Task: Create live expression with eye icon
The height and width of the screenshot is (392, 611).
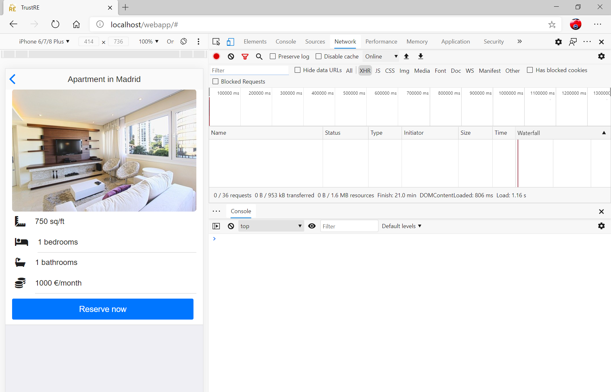Action: pos(312,226)
